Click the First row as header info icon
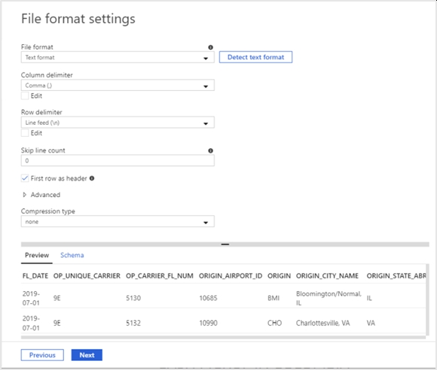The width and height of the screenshot is (437, 370). click(92, 178)
